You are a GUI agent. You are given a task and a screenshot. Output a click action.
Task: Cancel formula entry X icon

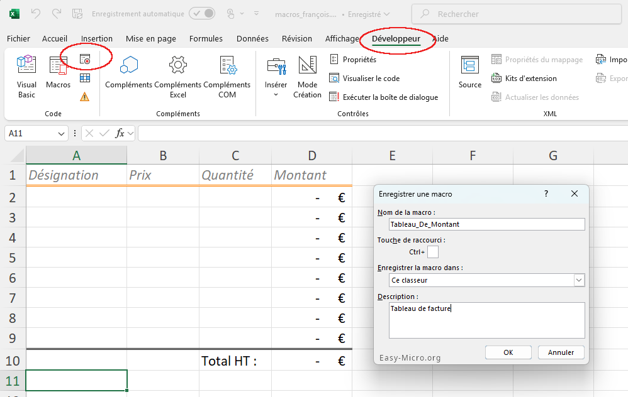pos(89,133)
